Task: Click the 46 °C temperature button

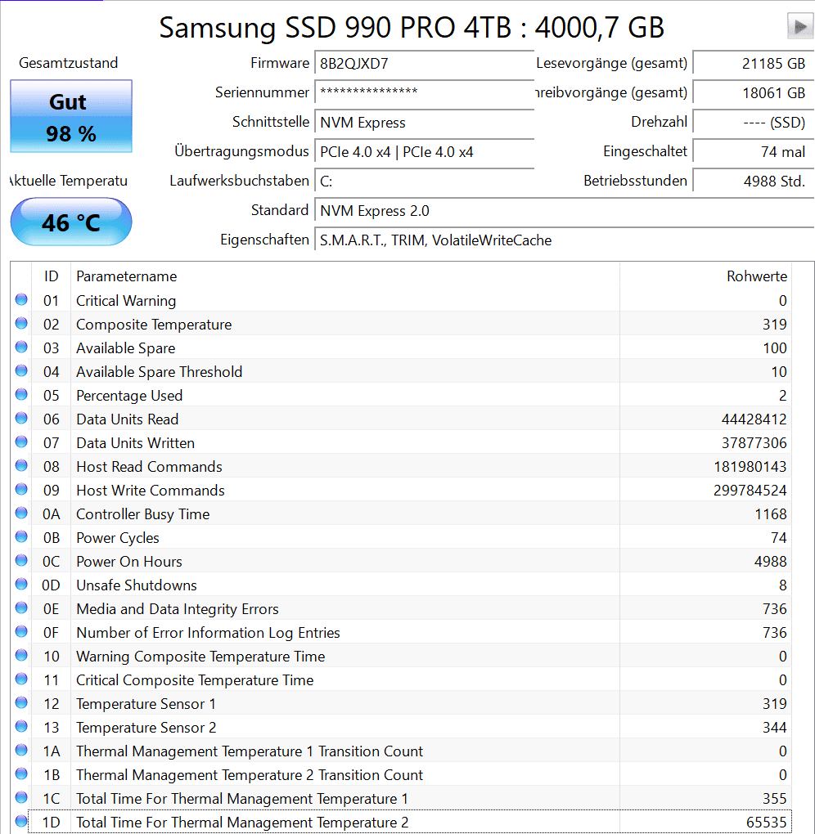Action: point(70,222)
